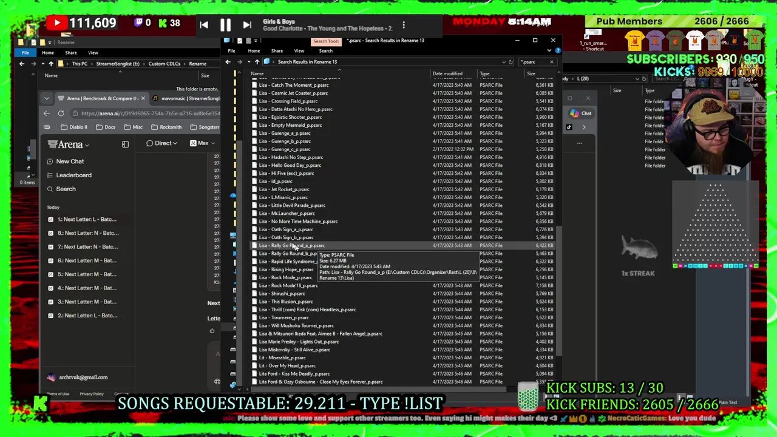Select file Lisa - Shirushi_p.psarc
The height and width of the screenshot is (437, 777).
[282, 294]
